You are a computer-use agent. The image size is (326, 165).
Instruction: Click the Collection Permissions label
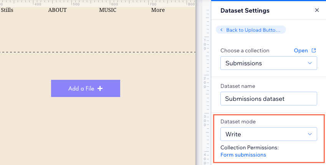pyautogui.click(x=250, y=147)
